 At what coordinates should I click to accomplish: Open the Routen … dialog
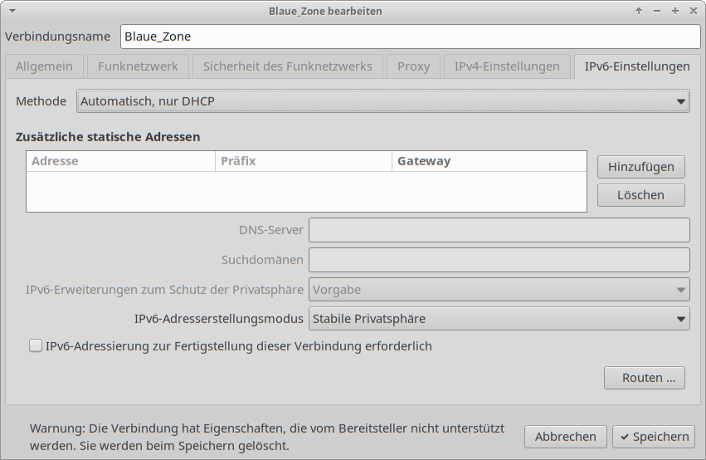click(x=644, y=378)
